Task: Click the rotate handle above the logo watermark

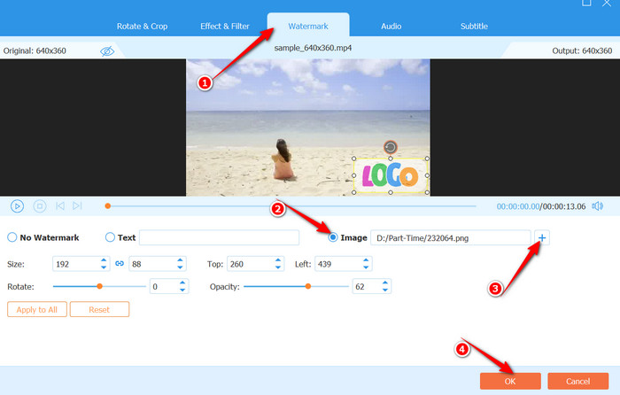Action: click(390, 148)
